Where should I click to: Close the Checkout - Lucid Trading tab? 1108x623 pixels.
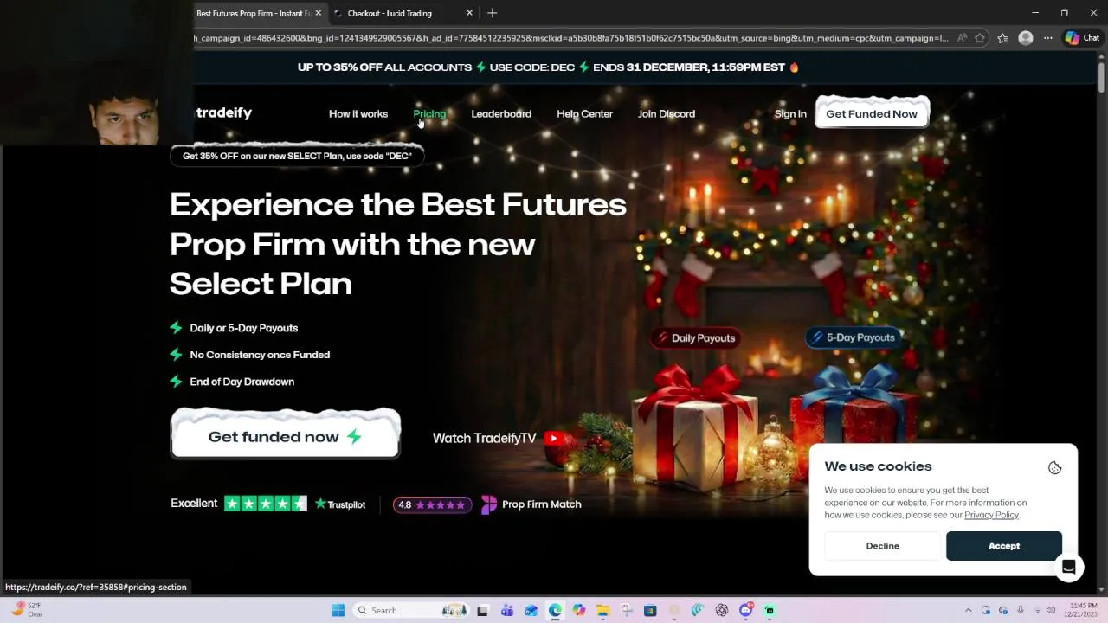pos(470,13)
